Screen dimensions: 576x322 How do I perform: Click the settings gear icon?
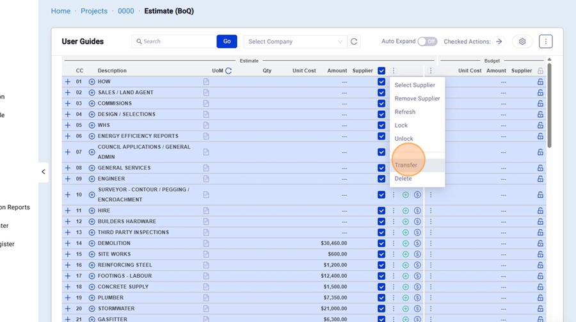522,42
